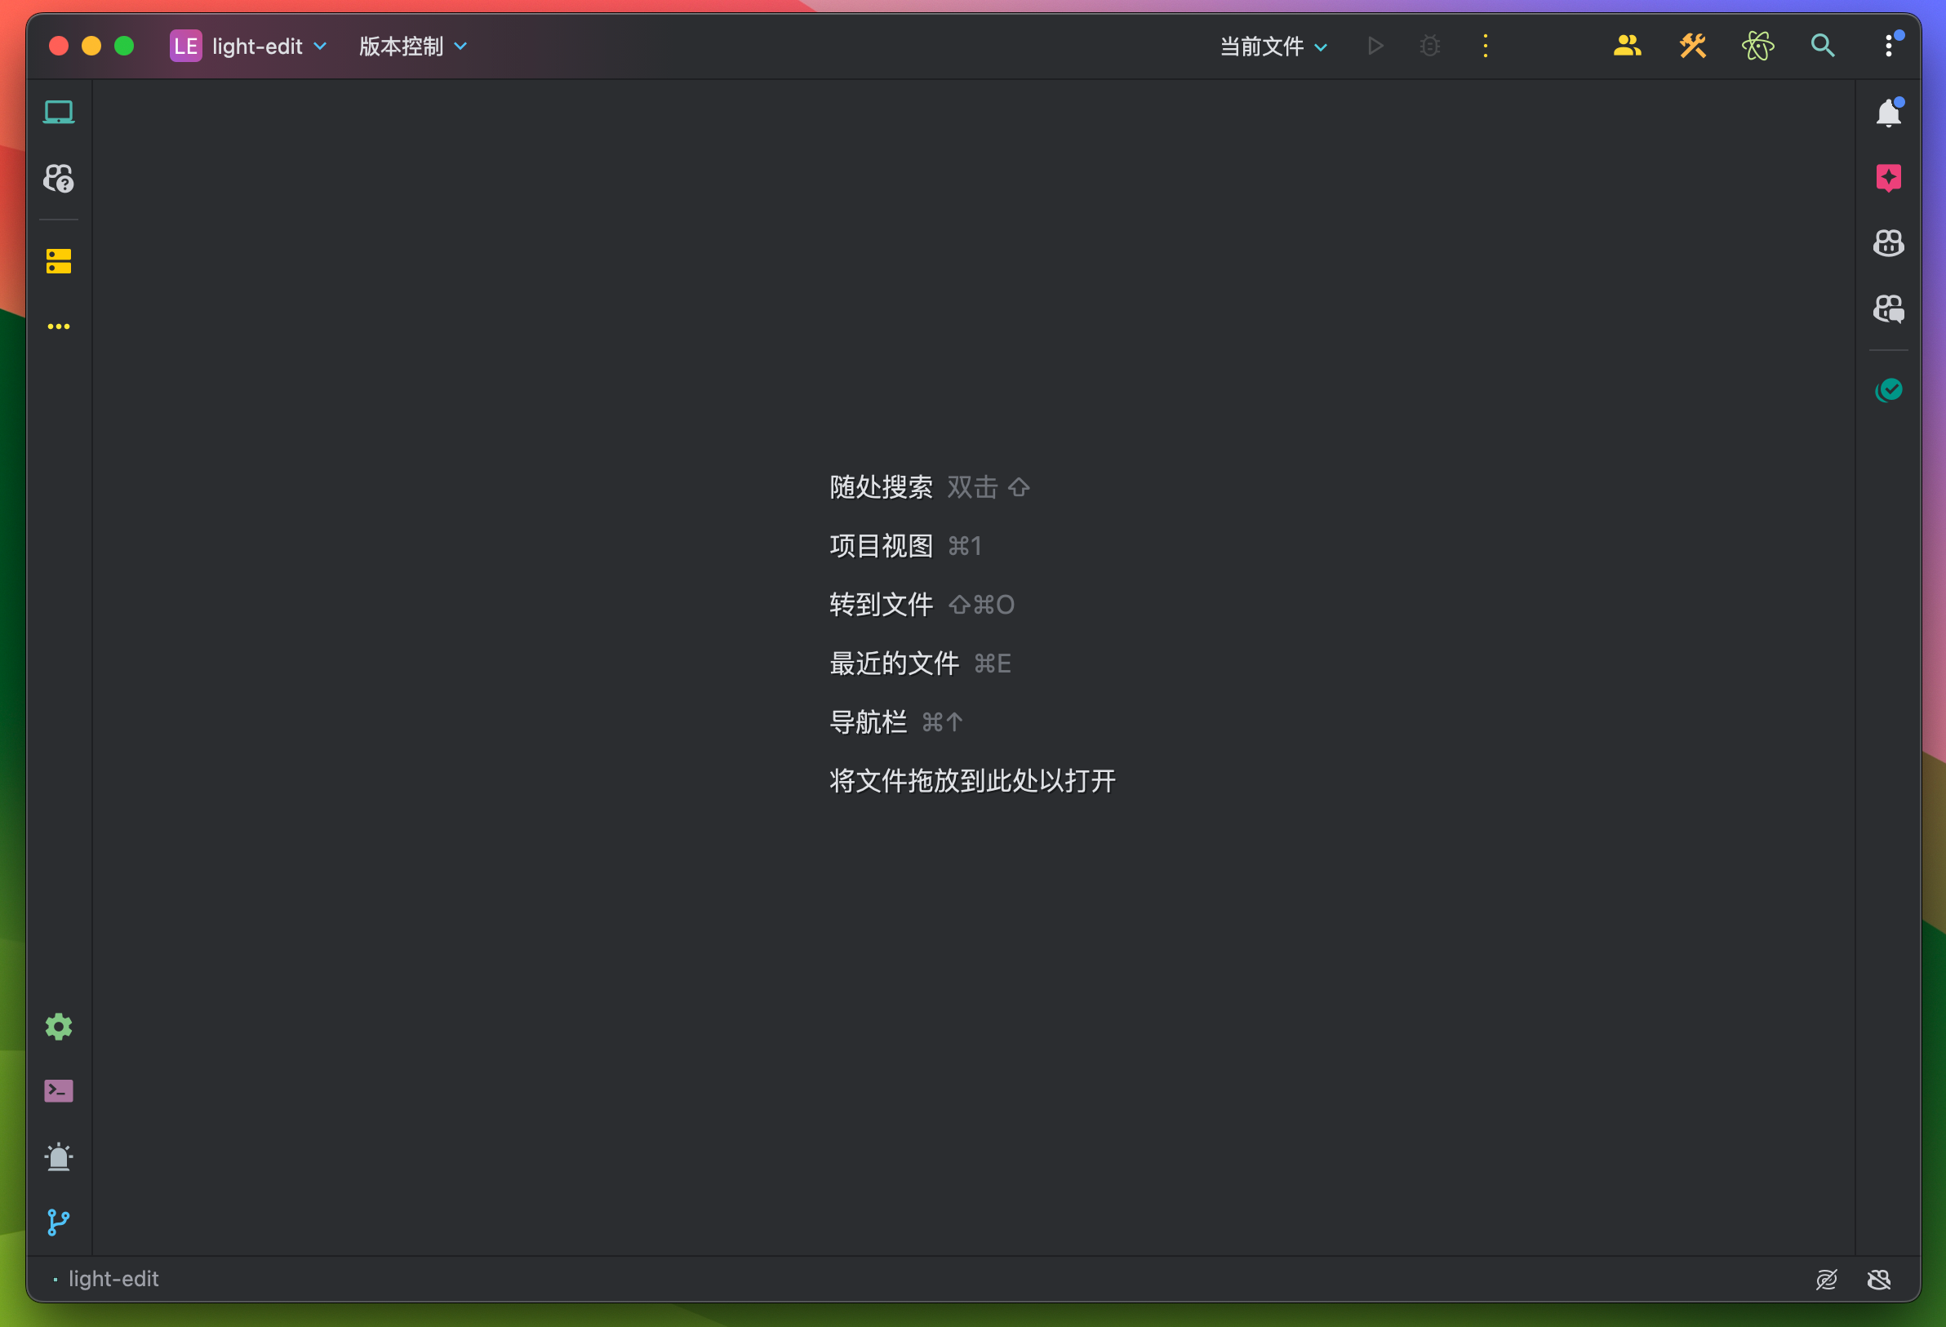This screenshot has height=1327, width=1946.
Task: Open the Terminal tool window
Action: 59,1091
